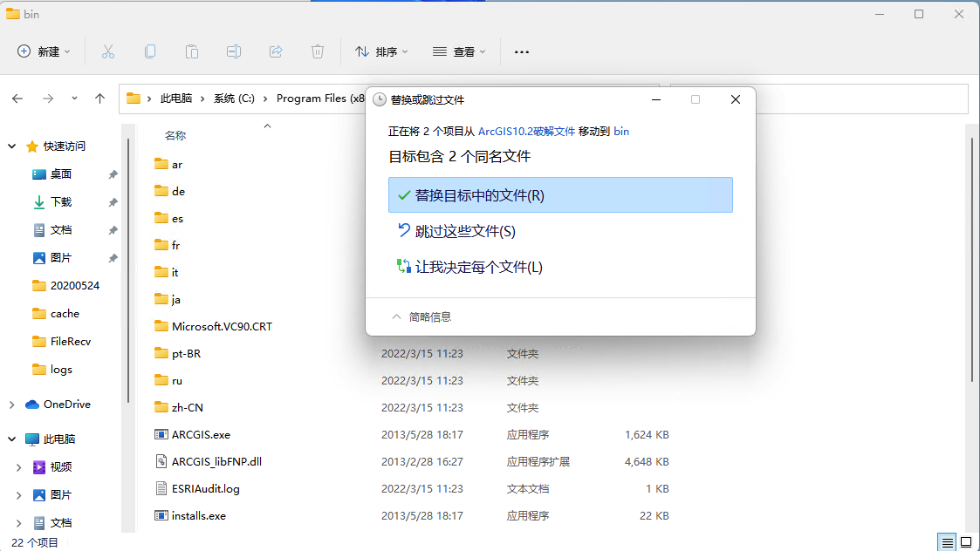Expand the 视频 tree node
Screen dimensions: 980x551
pos(18,467)
